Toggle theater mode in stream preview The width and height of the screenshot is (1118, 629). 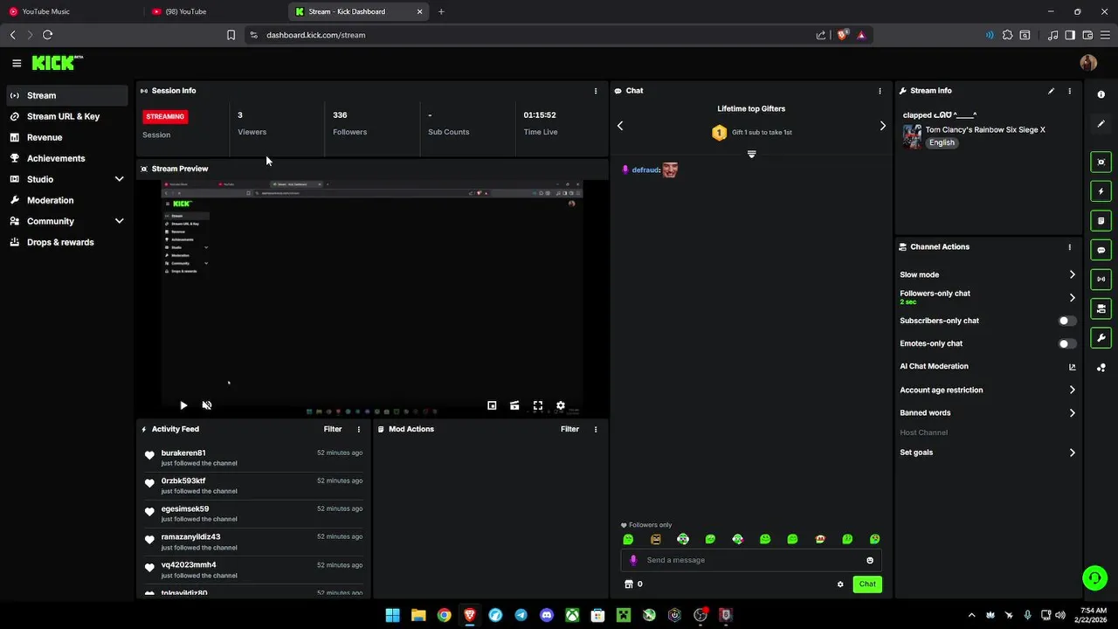[514, 405]
